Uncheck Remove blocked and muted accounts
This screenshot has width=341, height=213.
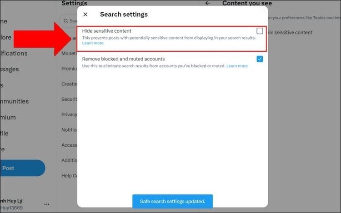pos(260,59)
